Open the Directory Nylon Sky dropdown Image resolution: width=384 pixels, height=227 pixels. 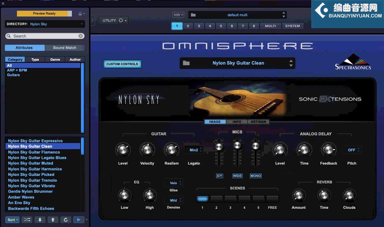click(45, 24)
